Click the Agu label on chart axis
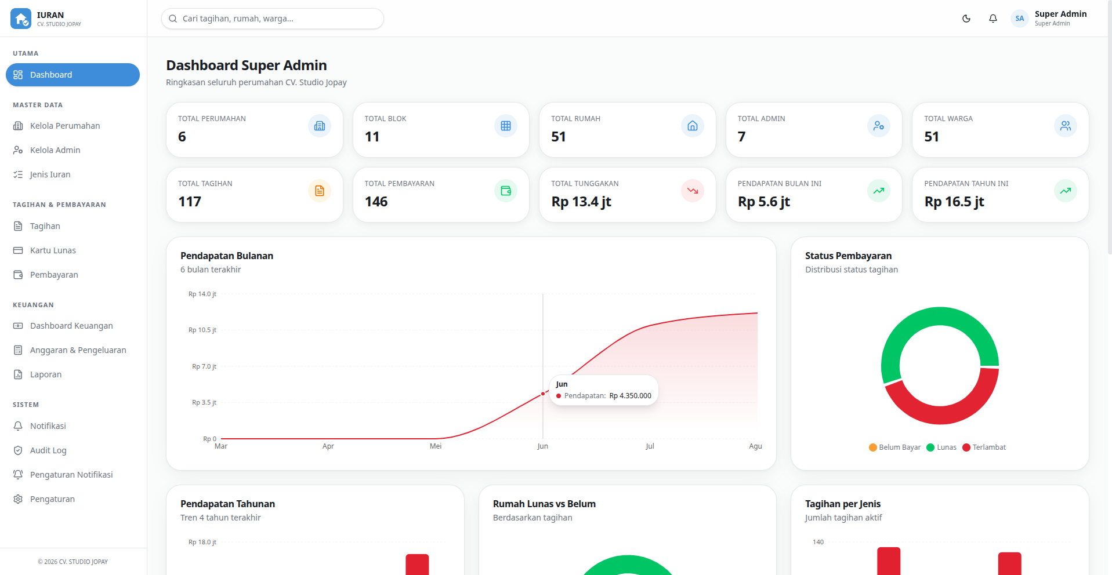1112x575 pixels. tap(755, 446)
